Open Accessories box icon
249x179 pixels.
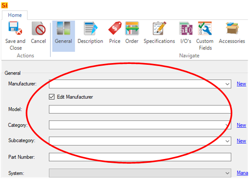(232, 28)
